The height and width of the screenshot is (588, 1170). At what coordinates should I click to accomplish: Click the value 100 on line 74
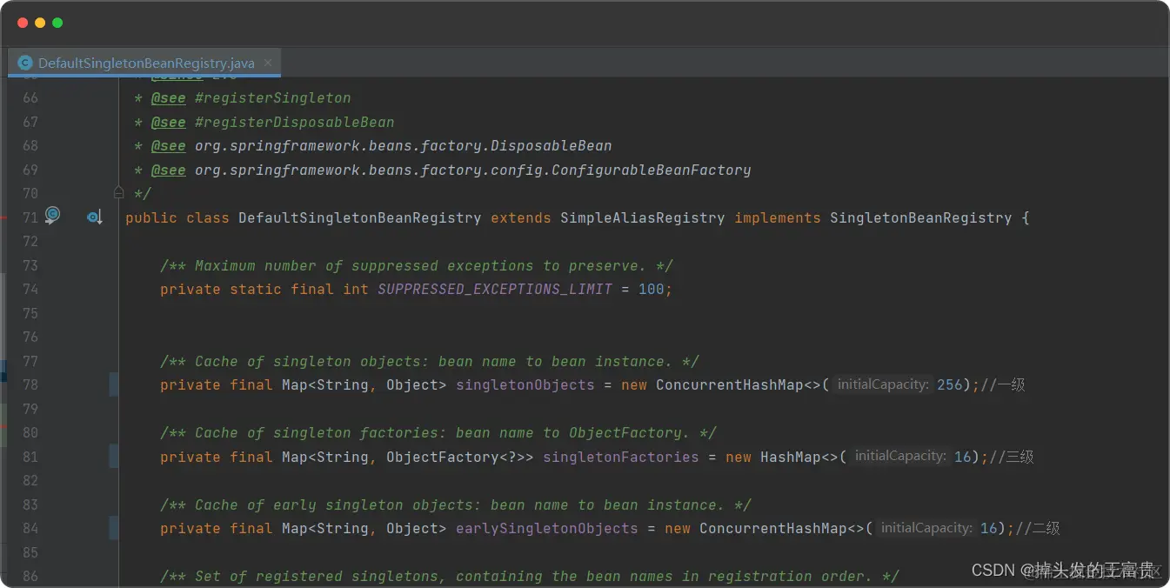[x=651, y=289]
